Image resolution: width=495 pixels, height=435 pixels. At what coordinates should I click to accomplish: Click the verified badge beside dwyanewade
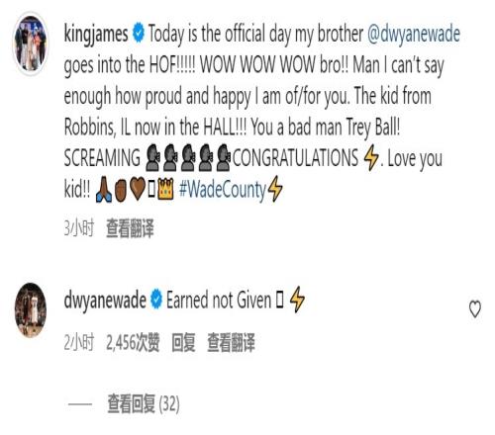tap(156, 300)
